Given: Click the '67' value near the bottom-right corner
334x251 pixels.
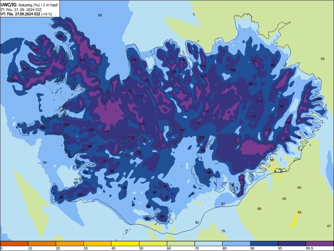Looking at the screenshot, I should coord(329,226).
